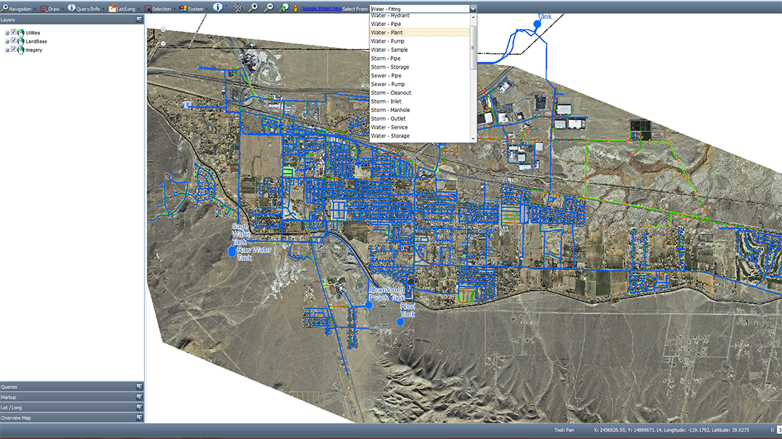
Task: Open the Selection menu
Action: pyautogui.click(x=158, y=9)
